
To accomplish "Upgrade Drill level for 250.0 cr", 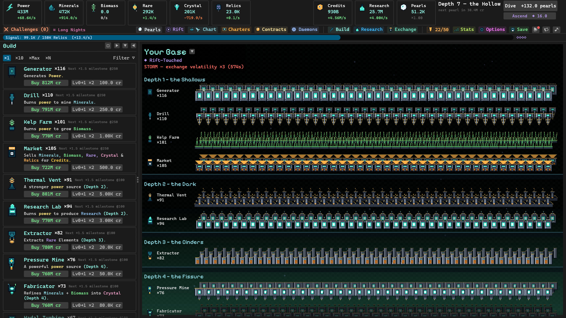I will click(x=97, y=110).
